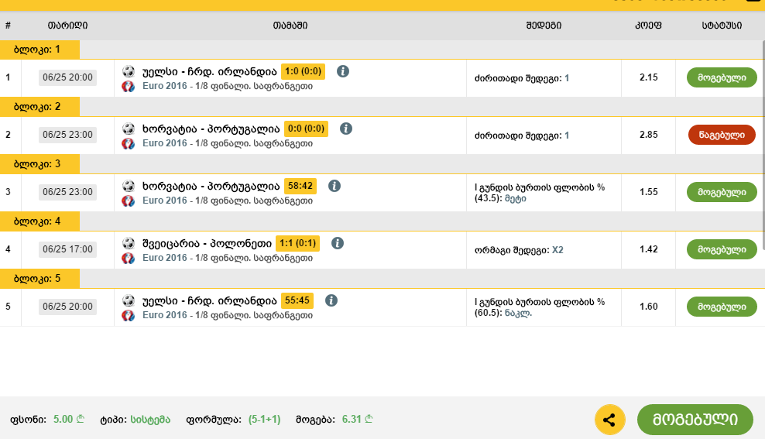Click the large green მოგებული button
This screenshot has height=439, width=765.
pyautogui.click(x=695, y=420)
